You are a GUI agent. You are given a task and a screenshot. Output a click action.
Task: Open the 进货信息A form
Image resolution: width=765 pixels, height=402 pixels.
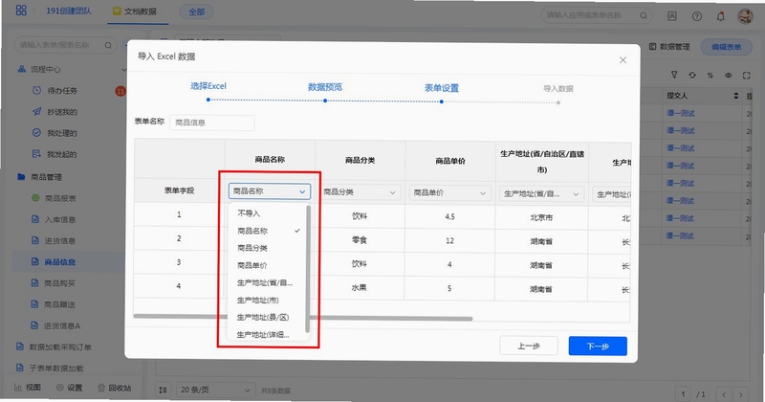[x=62, y=325]
